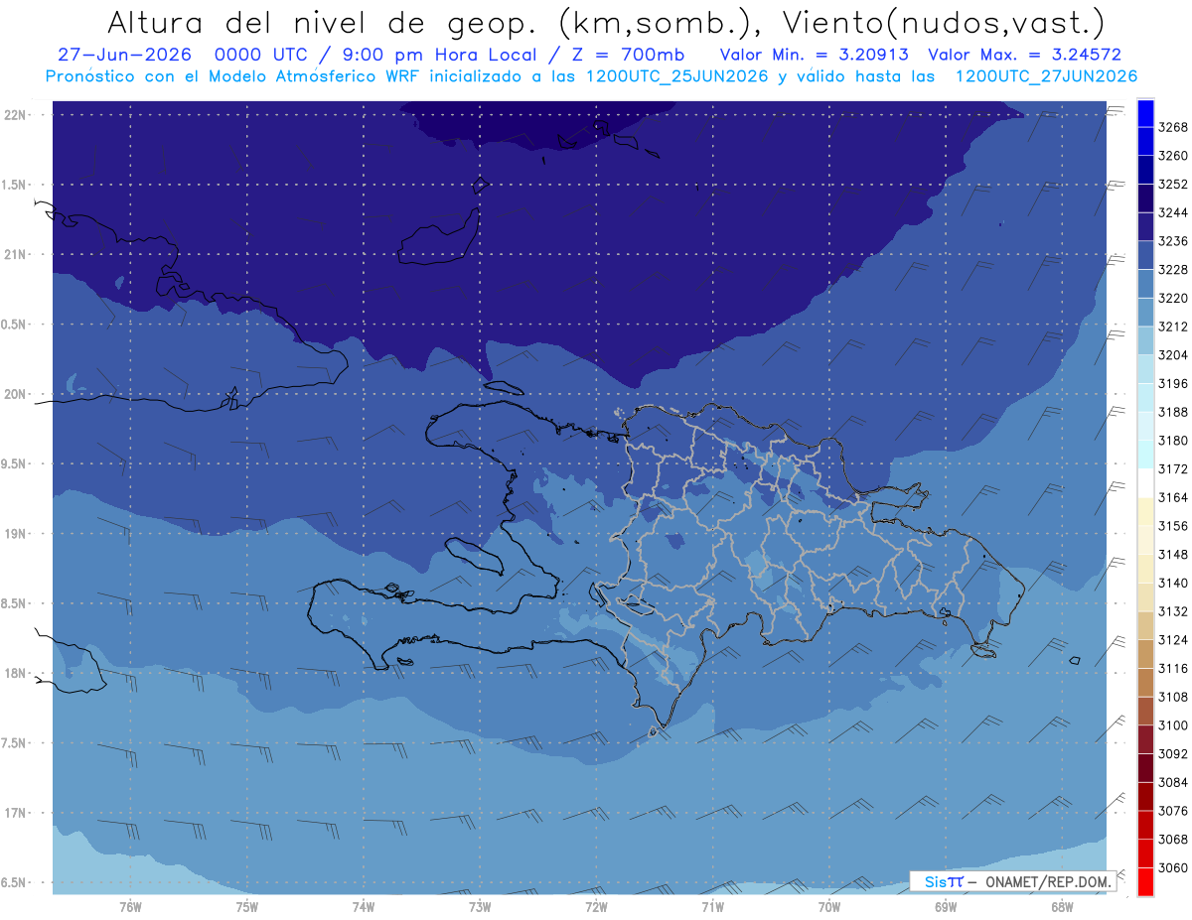Select the '76W' longitude label
Viewport: 1192px width, 920px height.
tap(130, 907)
